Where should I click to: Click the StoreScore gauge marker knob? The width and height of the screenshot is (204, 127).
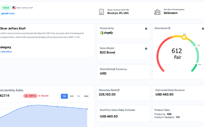pos(184,37)
